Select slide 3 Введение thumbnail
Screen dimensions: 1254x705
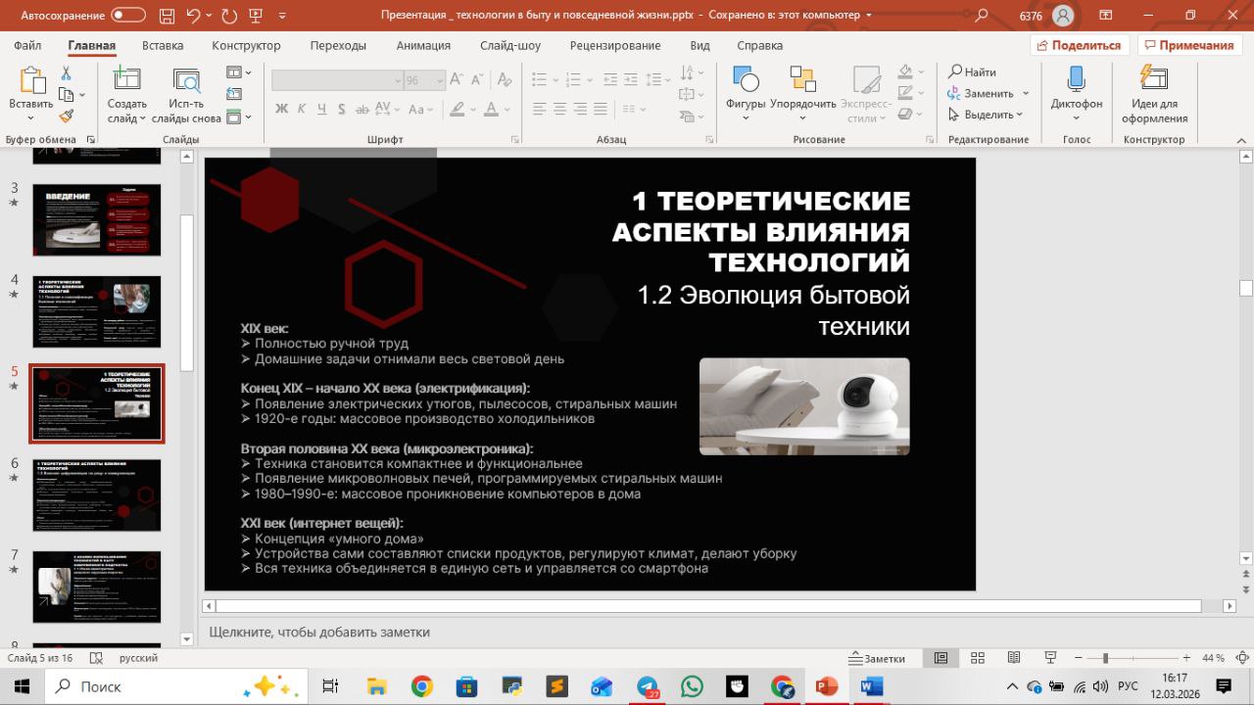[x=97, y=219]
